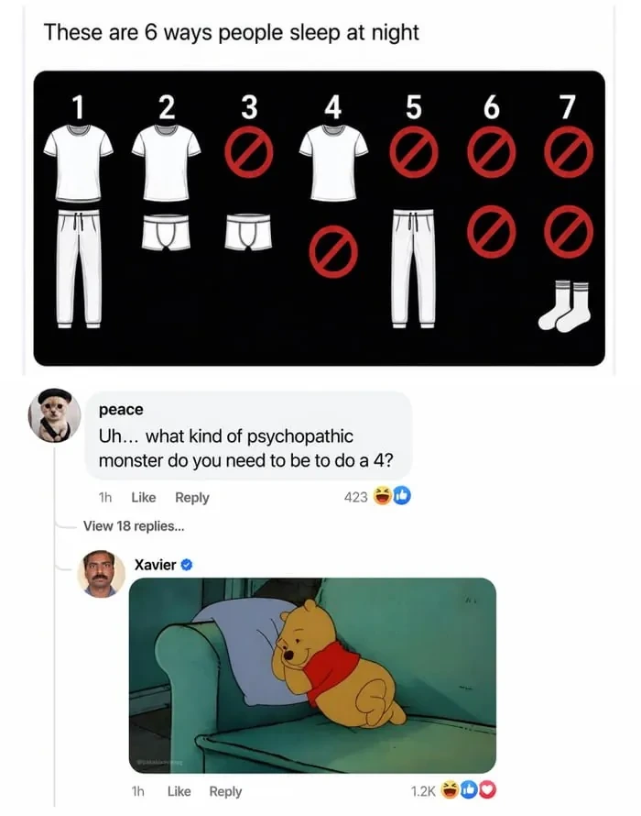This screenshot has height=816, width=641.
Task: View the 423 reactions count
Action: (x=355, y=497)
